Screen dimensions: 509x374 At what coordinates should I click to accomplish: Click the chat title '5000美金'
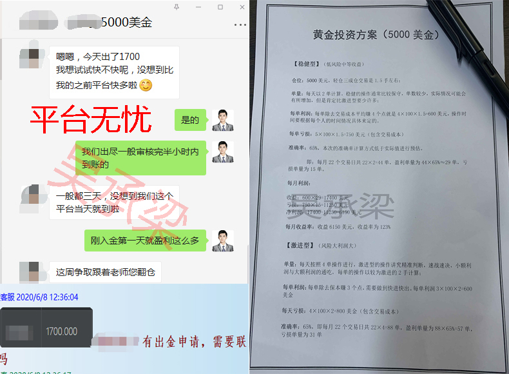126,22
